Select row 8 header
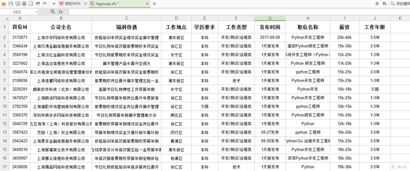This screenshot has height=171, width=410. 5,89
